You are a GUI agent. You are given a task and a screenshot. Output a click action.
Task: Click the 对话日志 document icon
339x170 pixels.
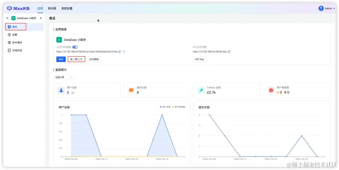pos(9,50)
